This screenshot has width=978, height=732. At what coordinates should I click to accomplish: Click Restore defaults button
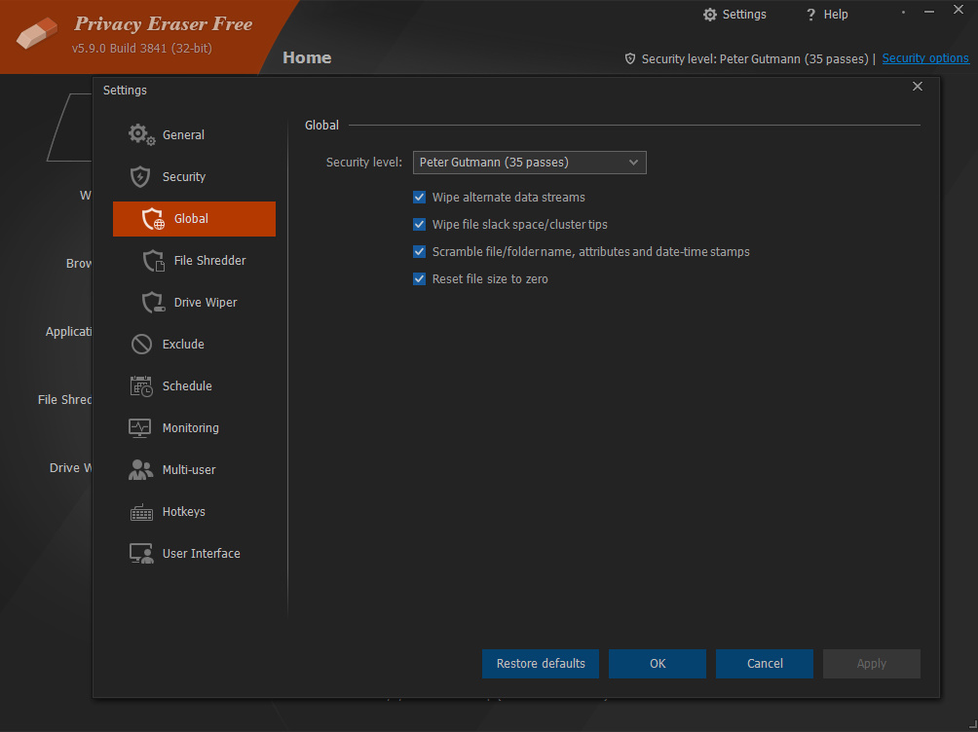(541, 664)
